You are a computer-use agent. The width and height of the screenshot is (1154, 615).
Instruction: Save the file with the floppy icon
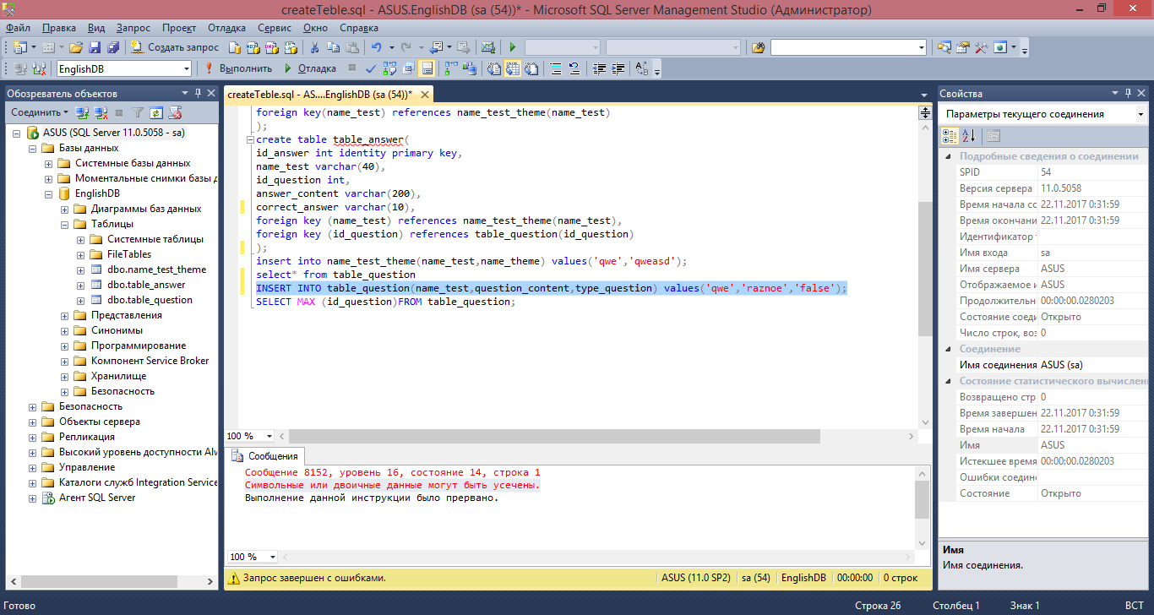[x=95, y=47]
